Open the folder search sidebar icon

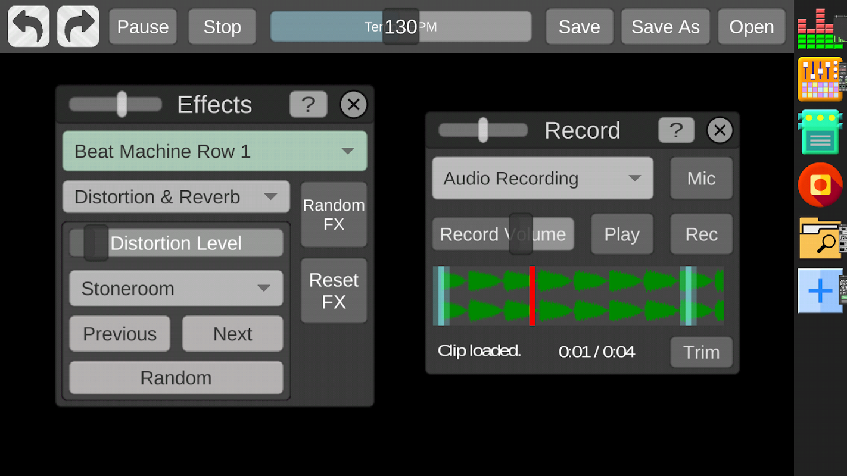(821, 237)
